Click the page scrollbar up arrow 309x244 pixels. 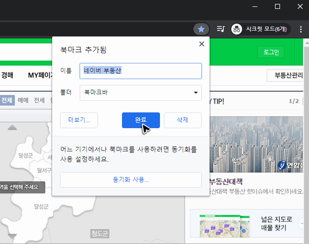(x=307, y=43)
